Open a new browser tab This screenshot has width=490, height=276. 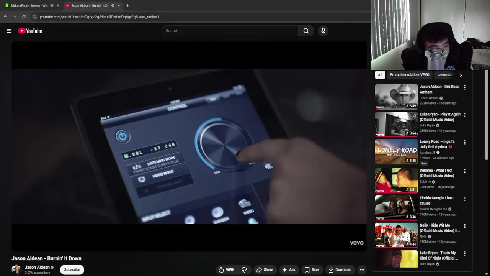[x=127, y=5]
